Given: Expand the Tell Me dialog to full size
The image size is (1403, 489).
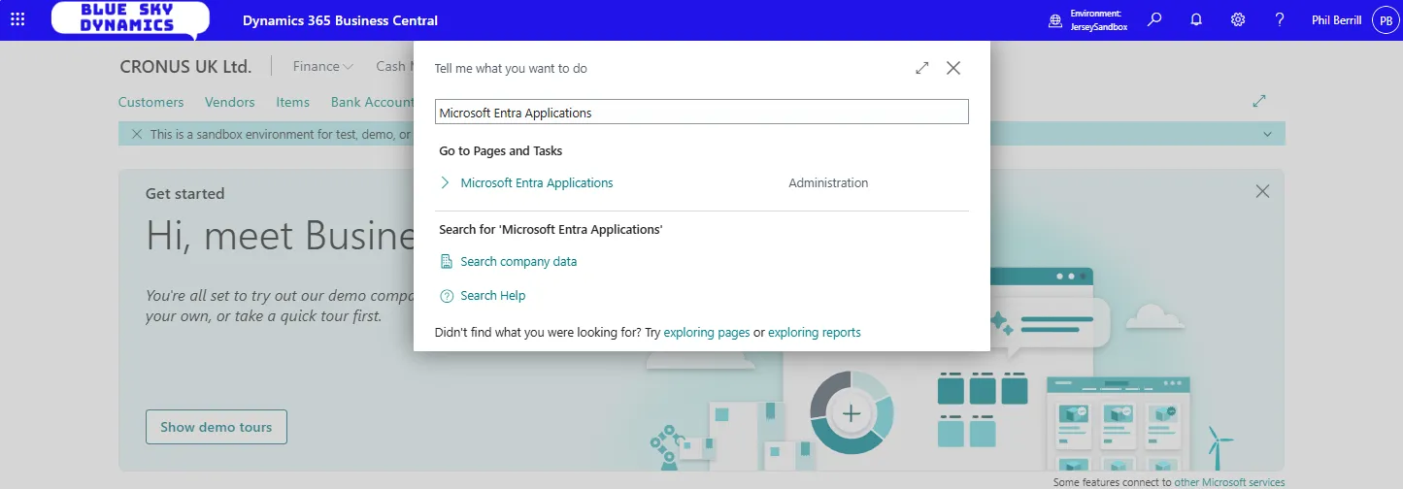Looking at the screenshot, I should (x=922, y=68).
